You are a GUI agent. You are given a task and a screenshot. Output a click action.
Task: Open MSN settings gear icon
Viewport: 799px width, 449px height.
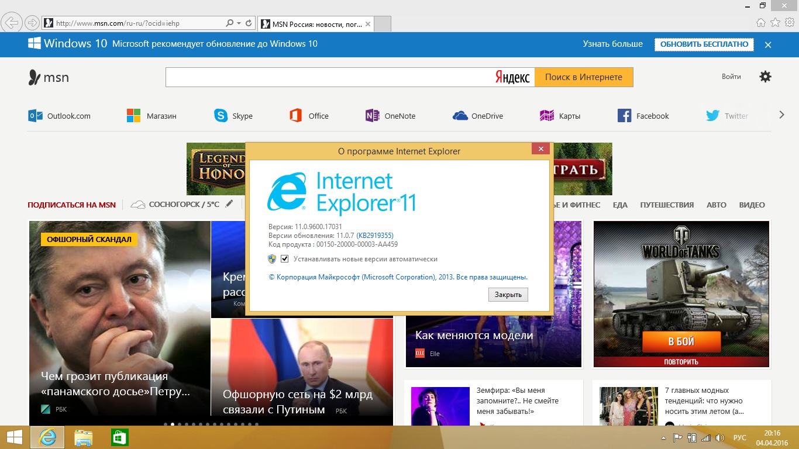click(765, 77)
